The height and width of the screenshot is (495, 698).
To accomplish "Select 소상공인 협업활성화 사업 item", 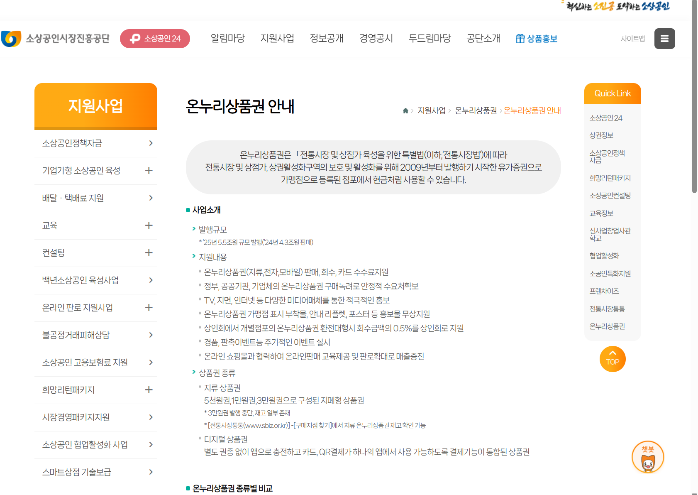I will click(96, 445).
